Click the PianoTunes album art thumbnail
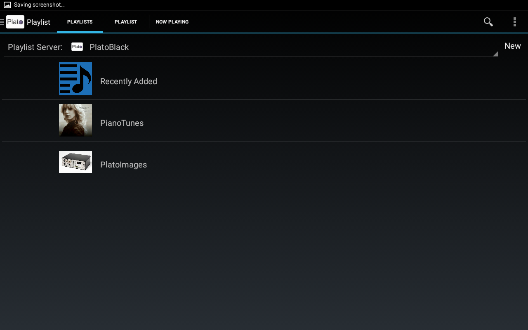This screenshot has height=330, width=528. click(x=75, y=120)
